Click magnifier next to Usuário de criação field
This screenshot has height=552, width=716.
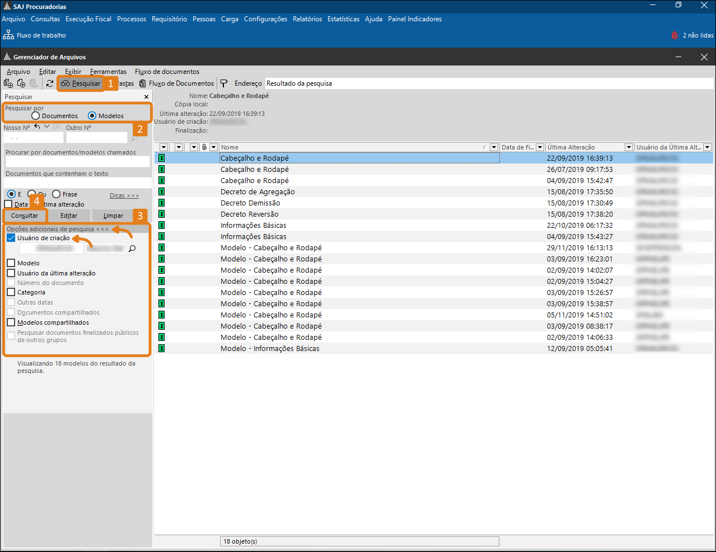pyautogui.click(x=132, y=249)
